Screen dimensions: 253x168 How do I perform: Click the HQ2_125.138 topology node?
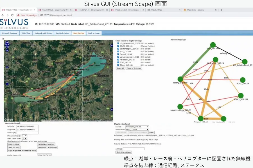[213, 45]
